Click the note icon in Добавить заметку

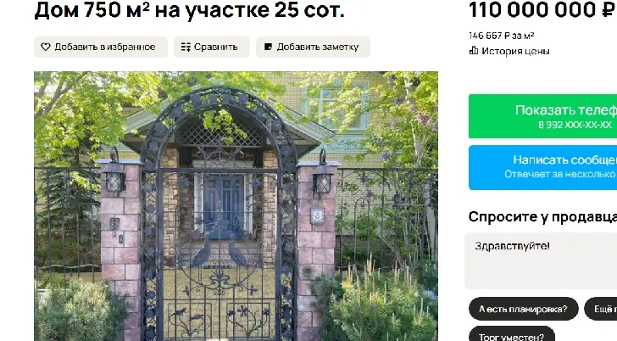[268, 47]
